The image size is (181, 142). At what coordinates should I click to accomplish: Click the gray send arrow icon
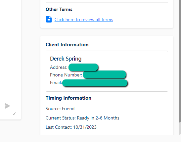(7, 106)
